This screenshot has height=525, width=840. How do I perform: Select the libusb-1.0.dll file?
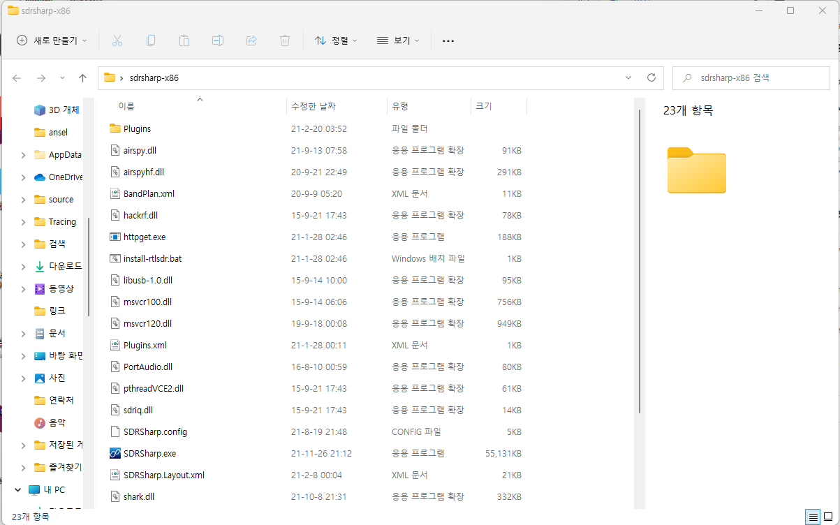click(148, 280)
